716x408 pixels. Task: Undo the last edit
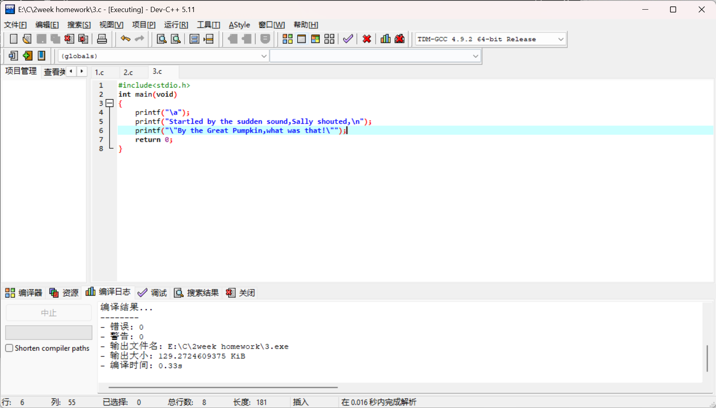tap(125, 39)
